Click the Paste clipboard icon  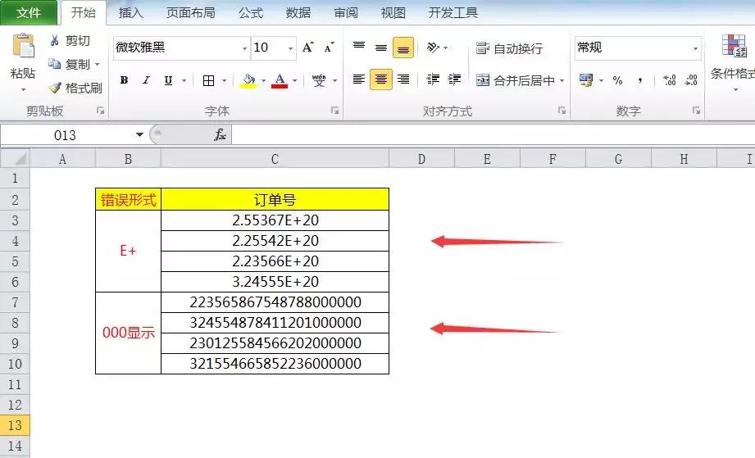[x=23, y=47]
